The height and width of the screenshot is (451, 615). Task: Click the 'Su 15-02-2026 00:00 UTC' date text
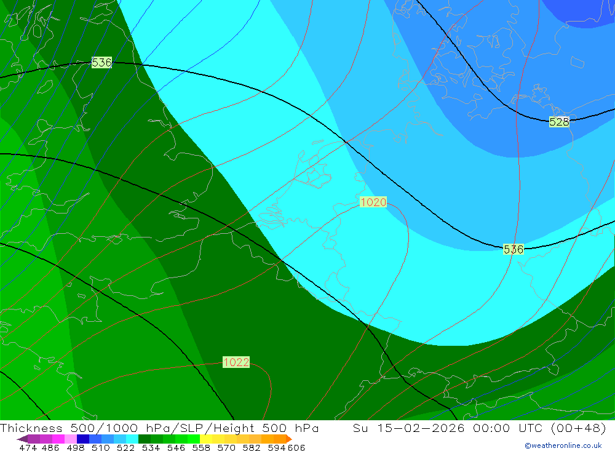point(447,428)
